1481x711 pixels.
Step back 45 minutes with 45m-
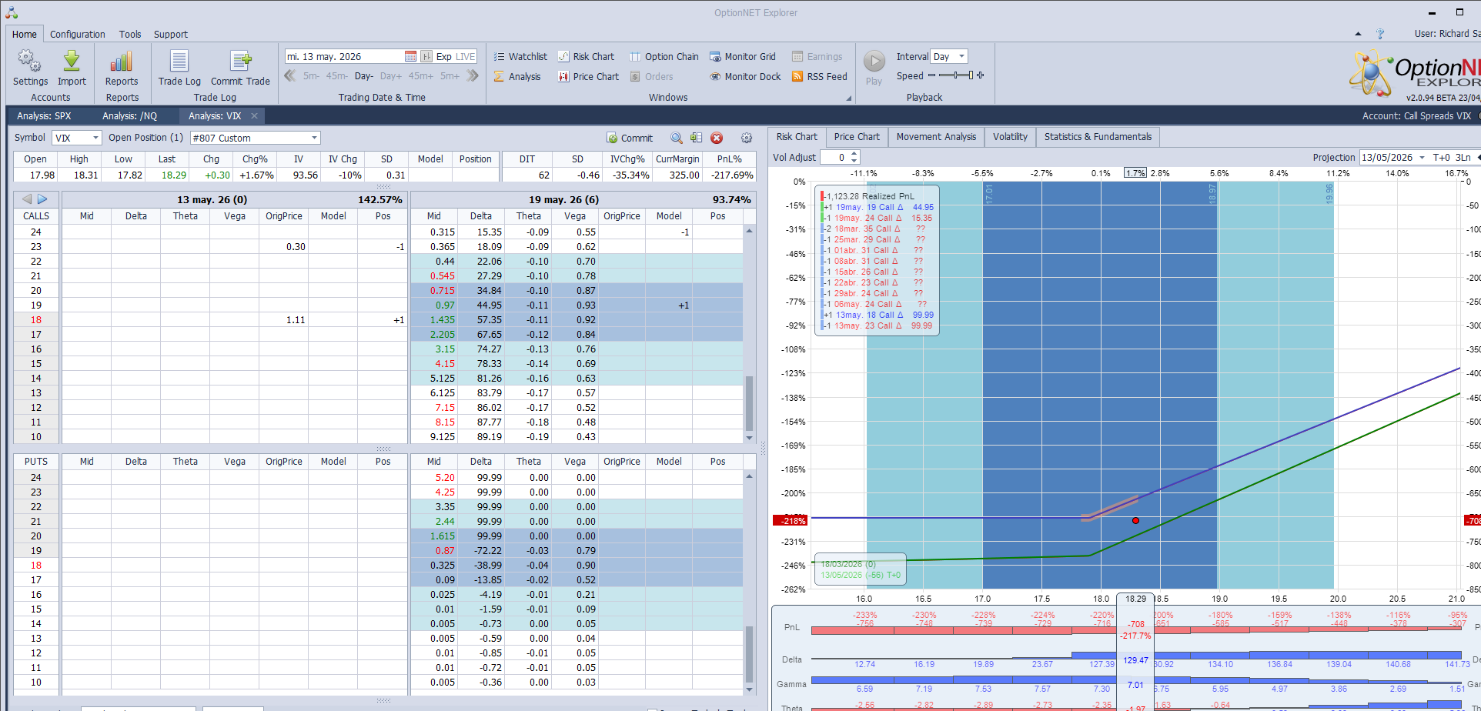click(336, 76)
